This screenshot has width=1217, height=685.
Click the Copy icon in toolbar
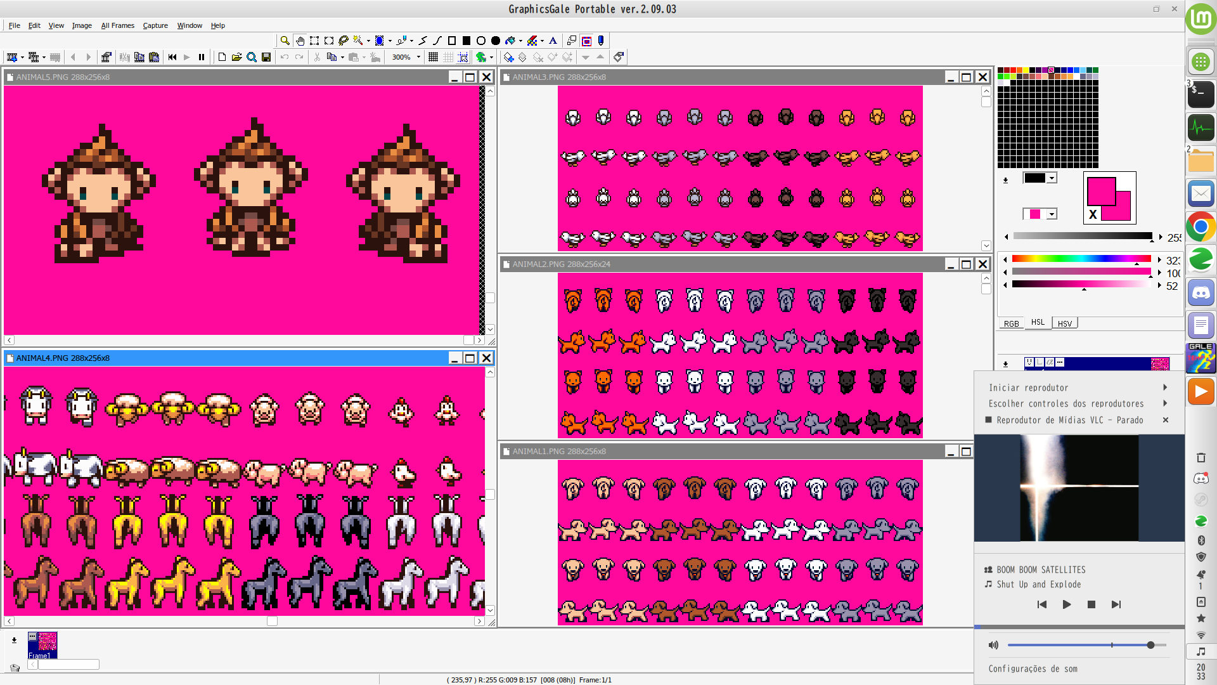332,57
